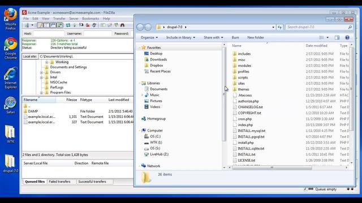Open Explorer address bar history dropdown
Screen dimensions: 362x203
[273, 27]
